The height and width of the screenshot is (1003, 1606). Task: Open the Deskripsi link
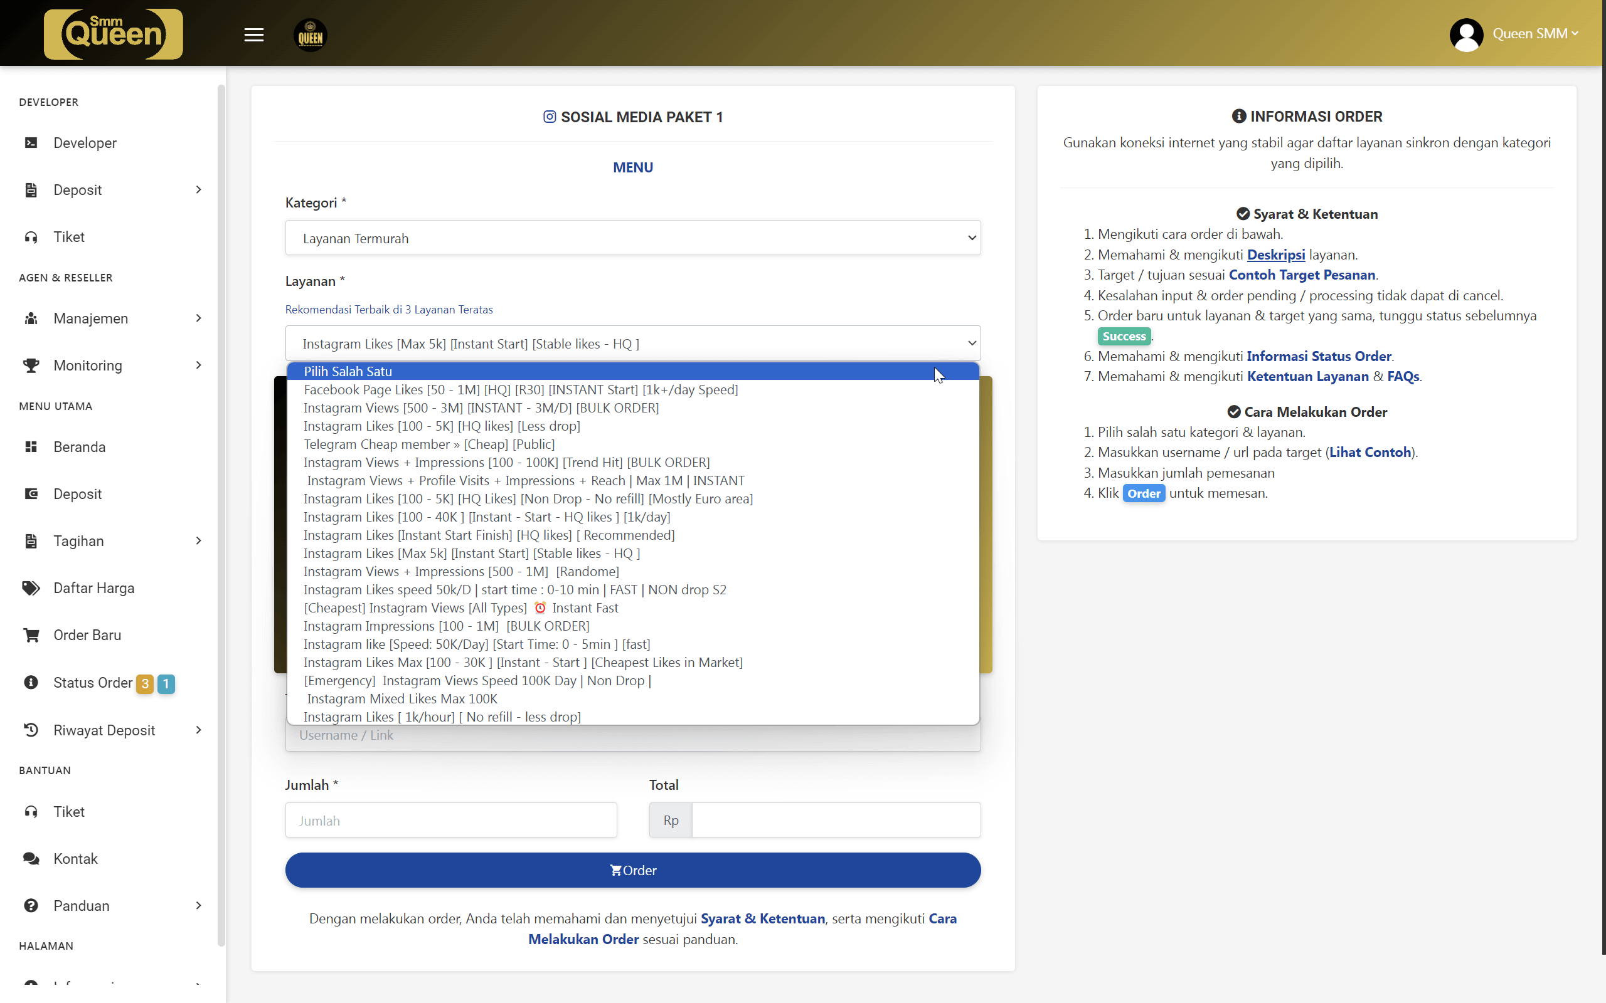pos(1275,255)
